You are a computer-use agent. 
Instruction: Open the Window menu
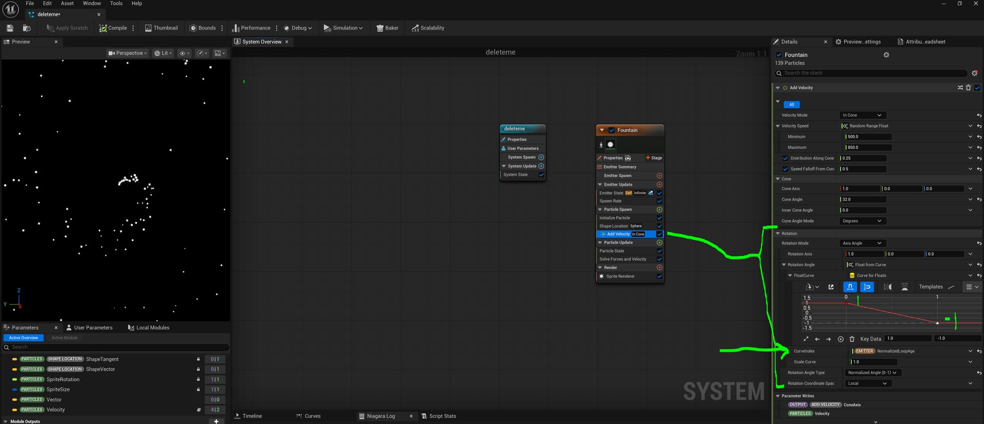(92, 4)
